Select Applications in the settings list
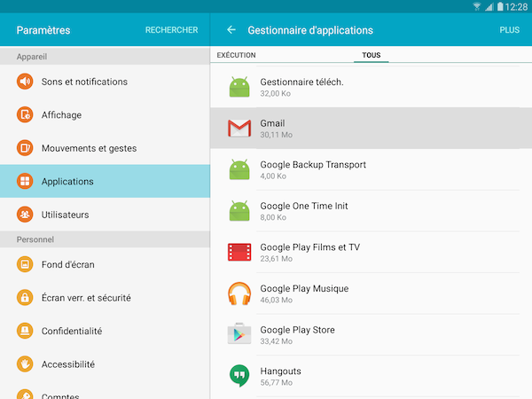 pos(105,181)
